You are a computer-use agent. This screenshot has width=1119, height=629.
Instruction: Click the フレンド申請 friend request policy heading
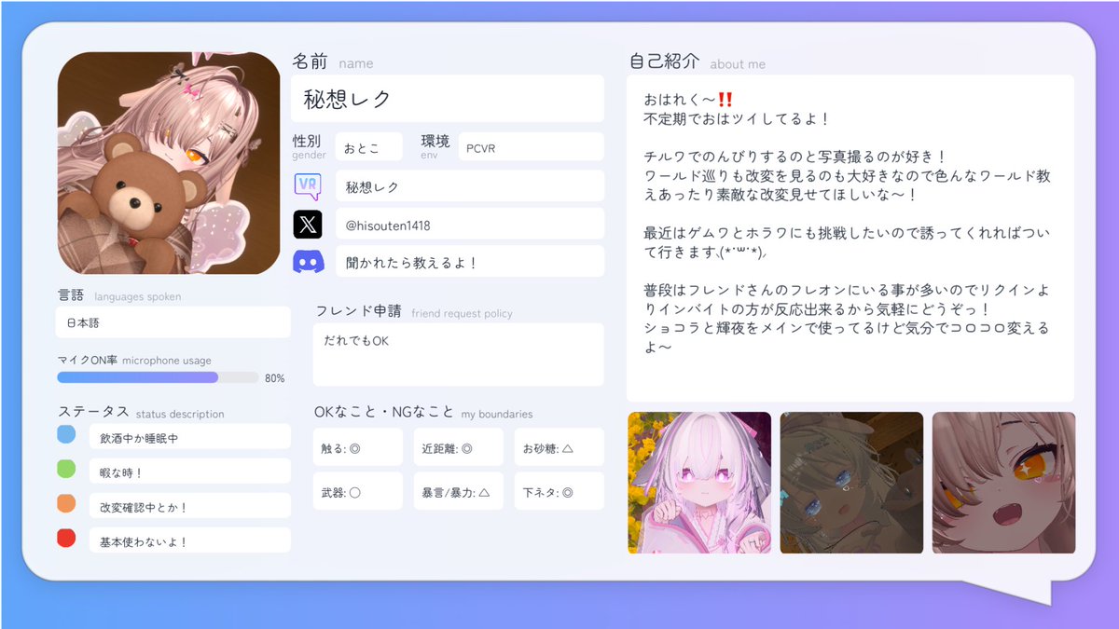tap(414, 311)
